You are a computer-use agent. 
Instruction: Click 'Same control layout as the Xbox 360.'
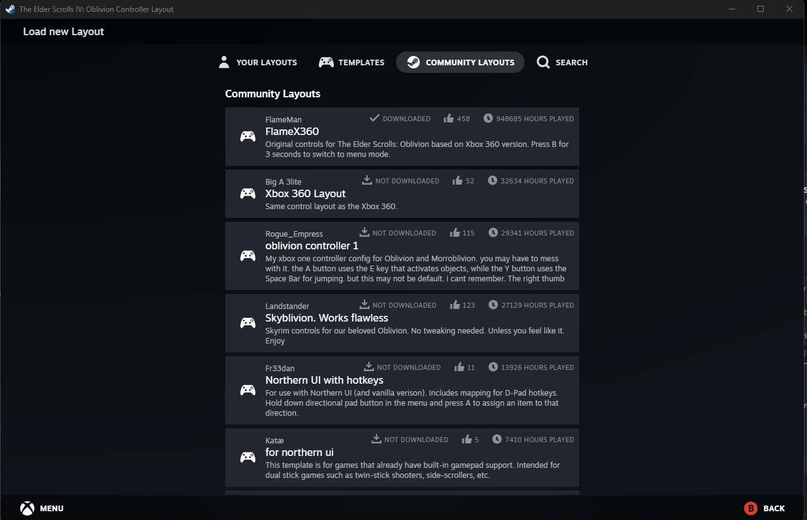(331, 206)
